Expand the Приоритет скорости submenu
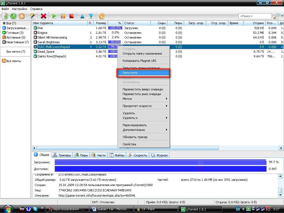This screenshot has height=213, width=284. (143, 106)
